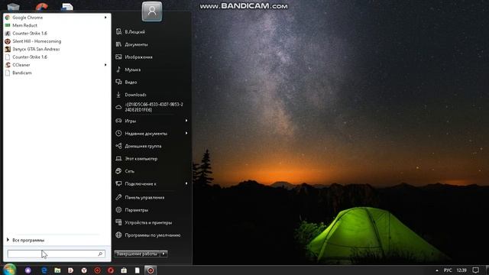Open the shutdown options arrow
This screenshot has width=489, height=275.
tap(164, 254)
